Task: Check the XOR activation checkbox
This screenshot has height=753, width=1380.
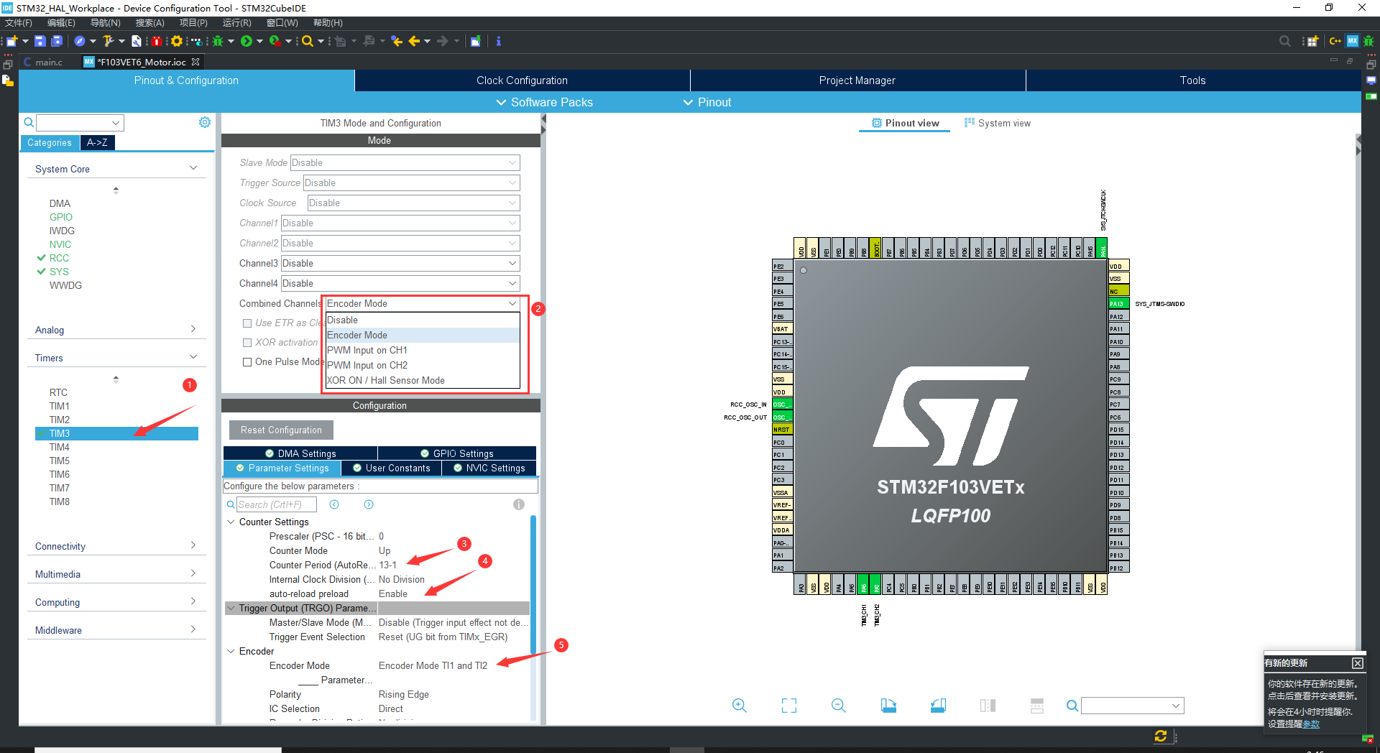Action: (x=247, y=343)
